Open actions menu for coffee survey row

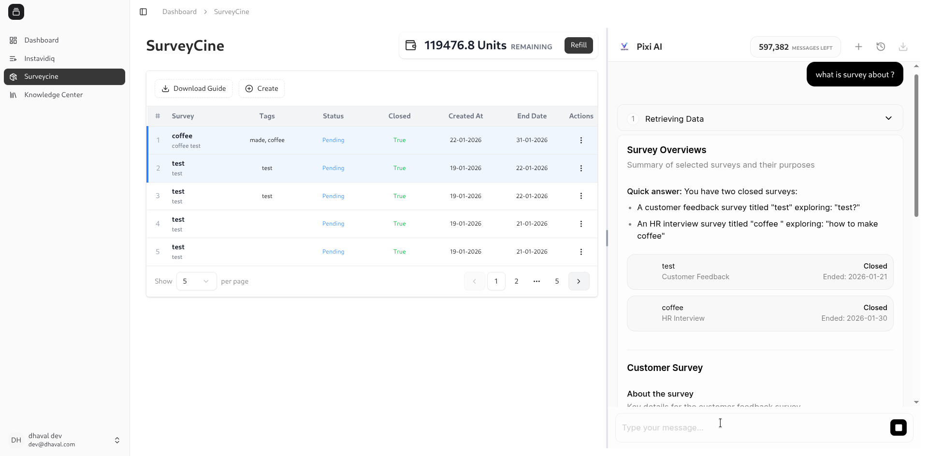(x=581, y=140)
